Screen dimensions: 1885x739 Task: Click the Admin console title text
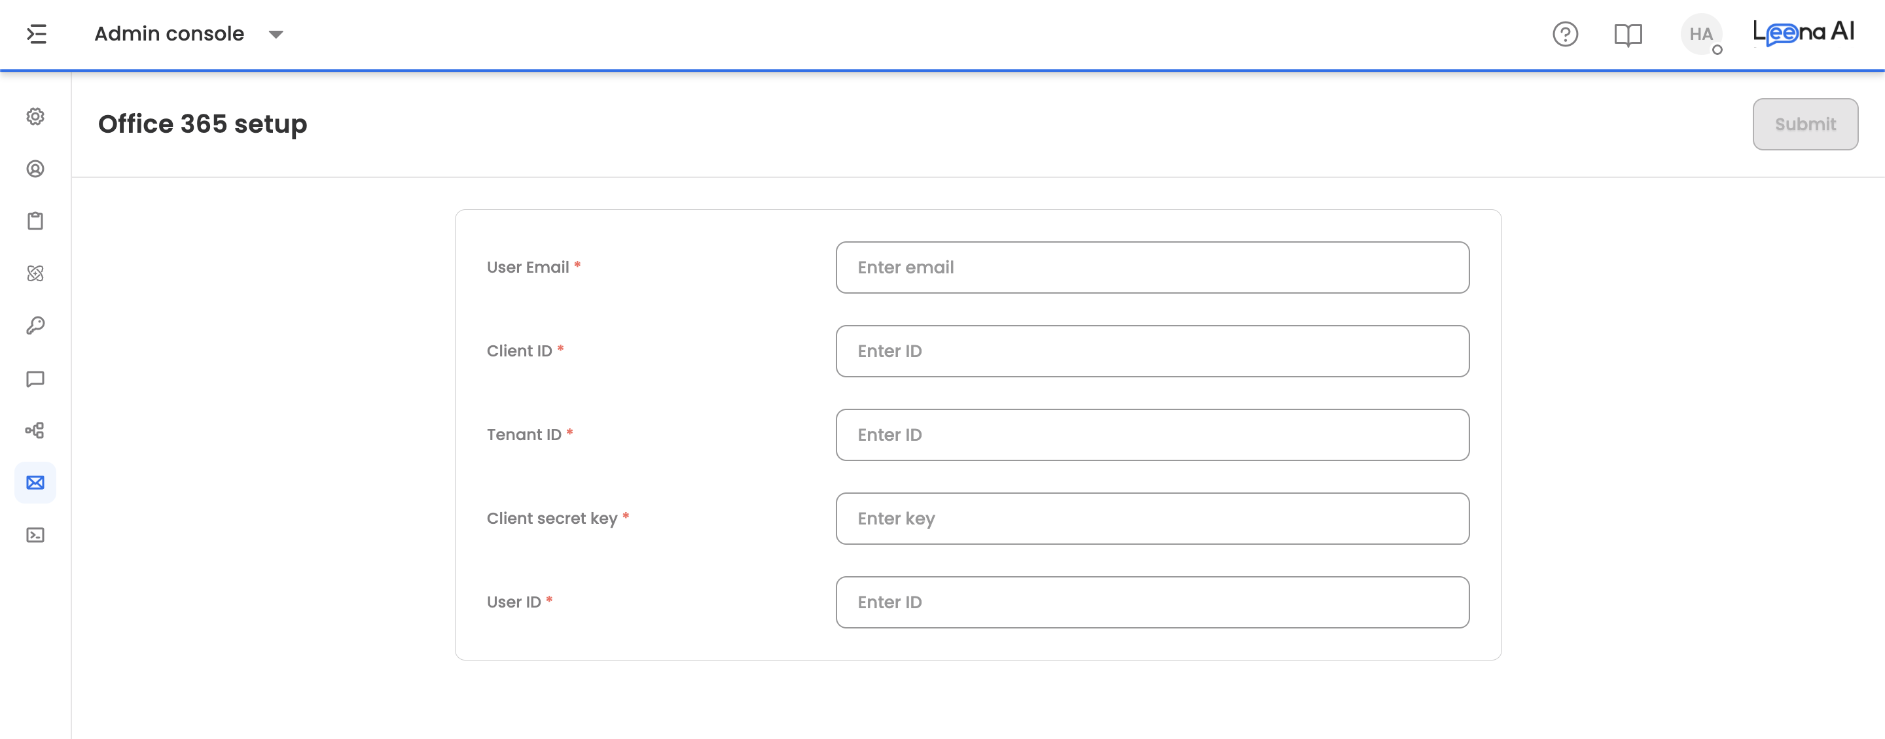coord(169,33)
